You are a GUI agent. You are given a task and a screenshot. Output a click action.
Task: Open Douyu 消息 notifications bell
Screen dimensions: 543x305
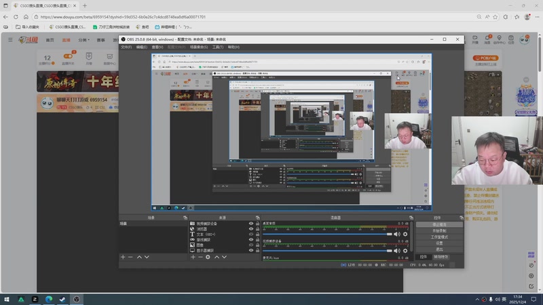click(x=487, y=40)
